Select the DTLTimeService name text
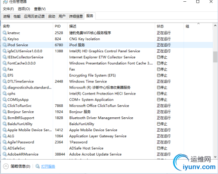218x174 pixels. [20, 82]
